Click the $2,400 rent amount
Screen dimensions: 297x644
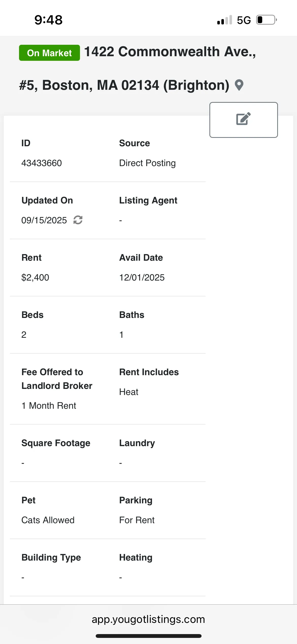(x=35, y=277)
